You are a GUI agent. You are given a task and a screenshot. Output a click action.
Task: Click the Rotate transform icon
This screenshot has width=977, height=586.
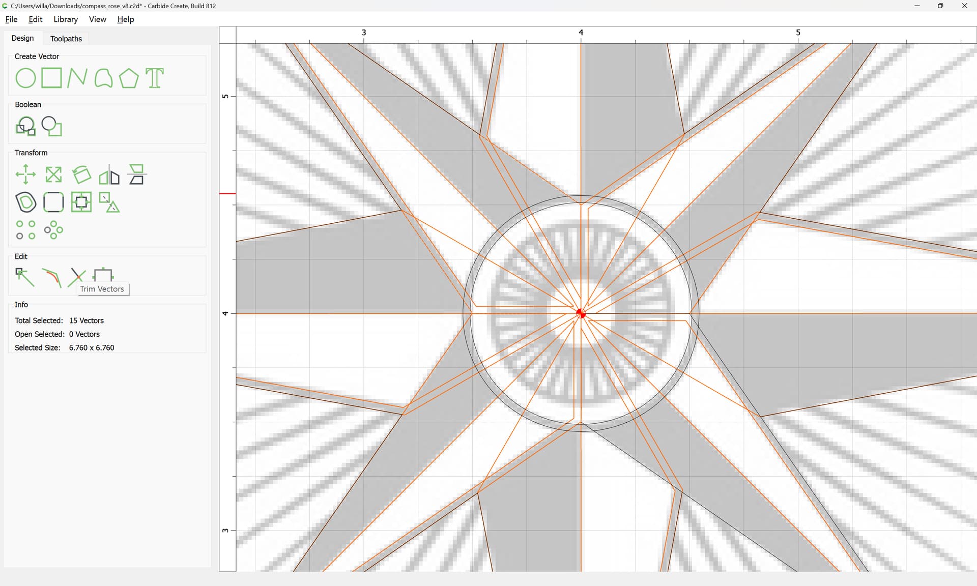(81, 174)
